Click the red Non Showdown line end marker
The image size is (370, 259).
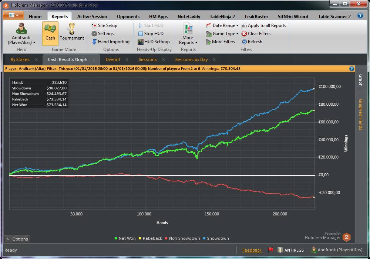tap(314, 197)
